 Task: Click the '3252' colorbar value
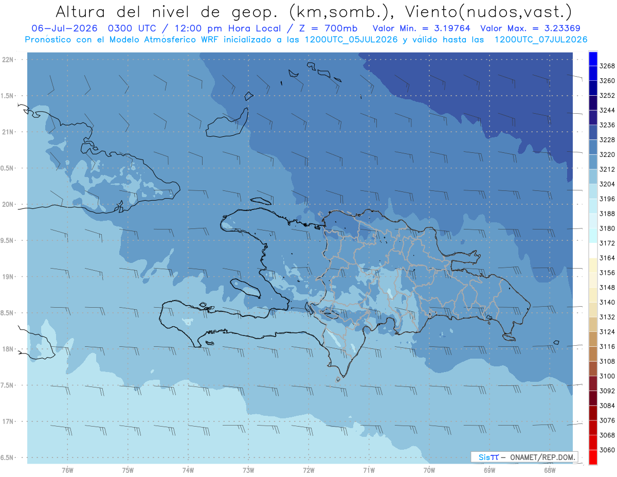[607, 96]
